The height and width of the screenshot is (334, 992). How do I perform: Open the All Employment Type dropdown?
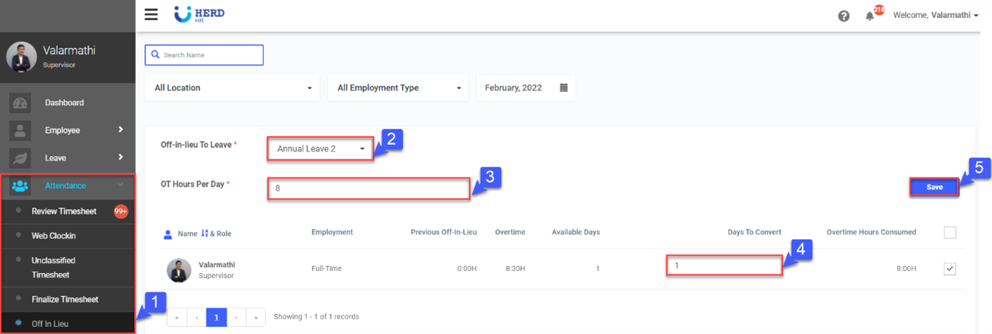click(398, 88)
